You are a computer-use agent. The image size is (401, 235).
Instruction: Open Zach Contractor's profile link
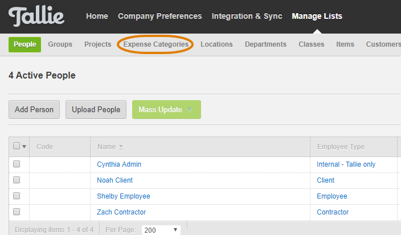pyautogui.click(x=121, y=212)
